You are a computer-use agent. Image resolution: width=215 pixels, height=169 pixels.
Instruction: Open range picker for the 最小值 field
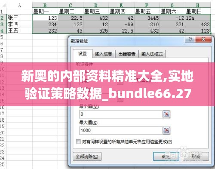pos(166,114)
